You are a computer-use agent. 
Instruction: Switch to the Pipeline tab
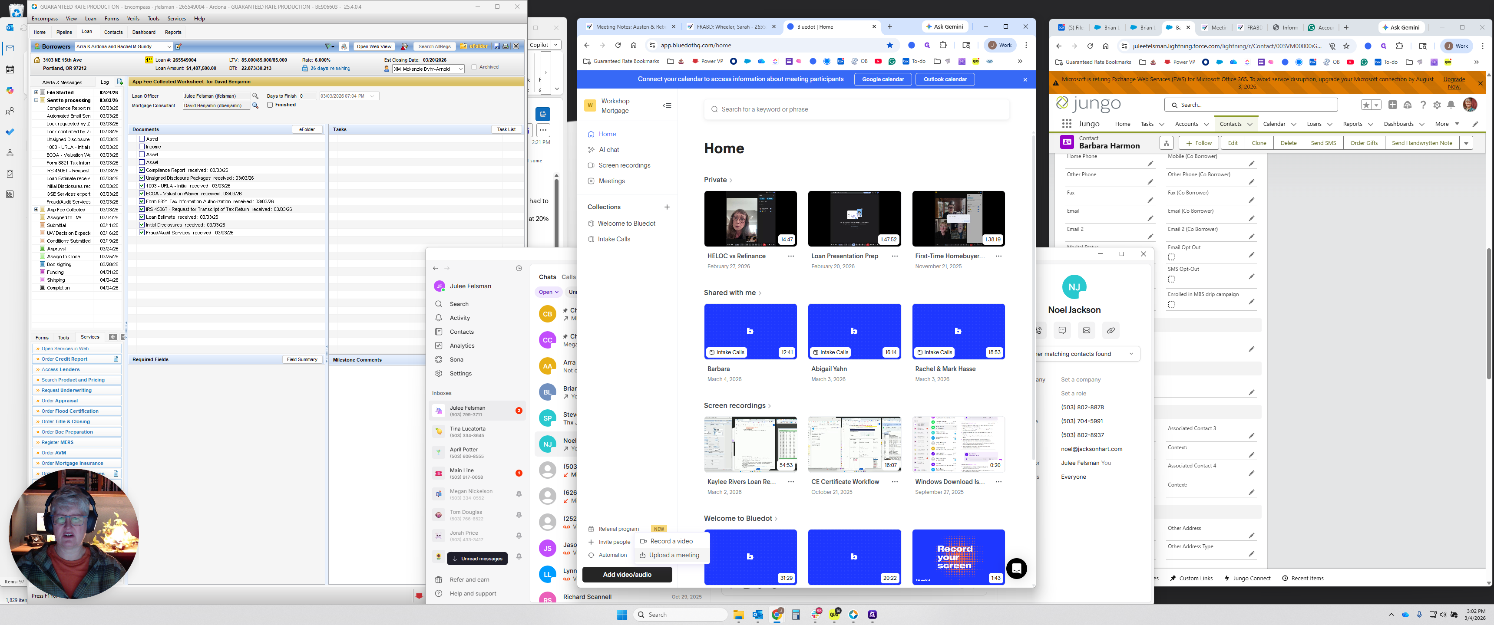[x=64, y=33]
